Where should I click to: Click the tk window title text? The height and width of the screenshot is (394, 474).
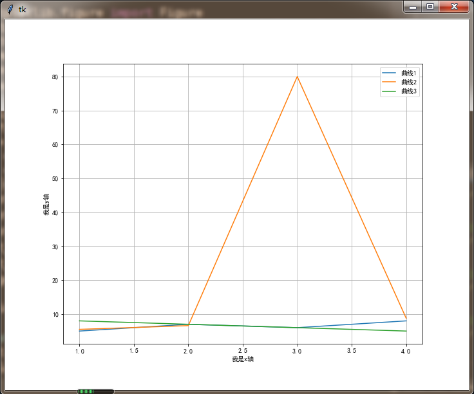click(23, 10)
